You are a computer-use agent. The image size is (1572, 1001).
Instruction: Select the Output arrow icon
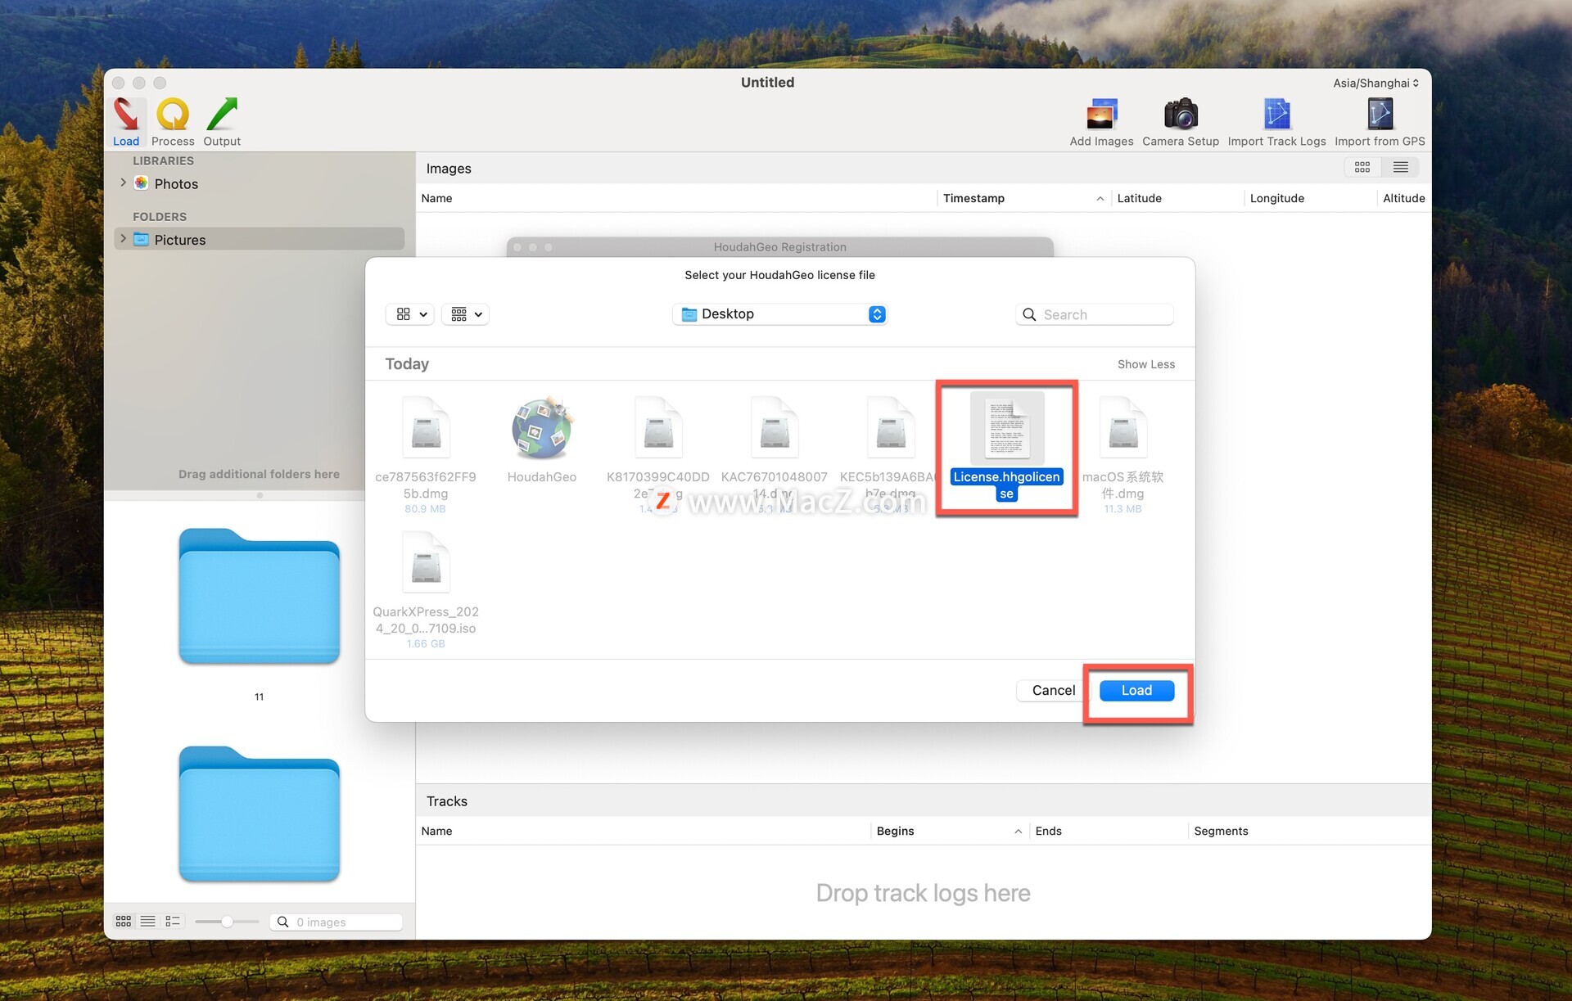222,122
